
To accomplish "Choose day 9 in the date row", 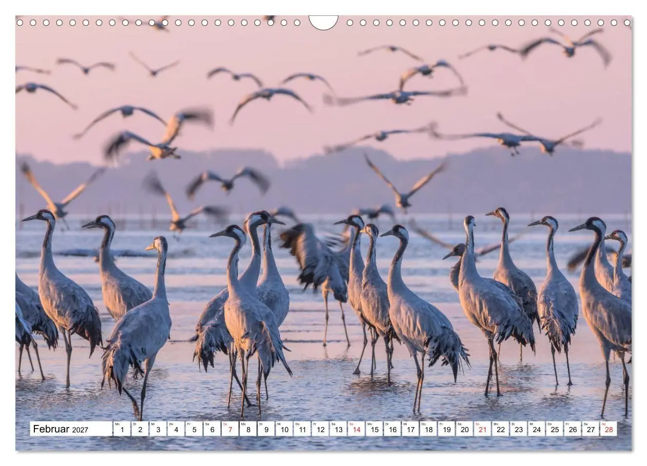I will [266, 429].
